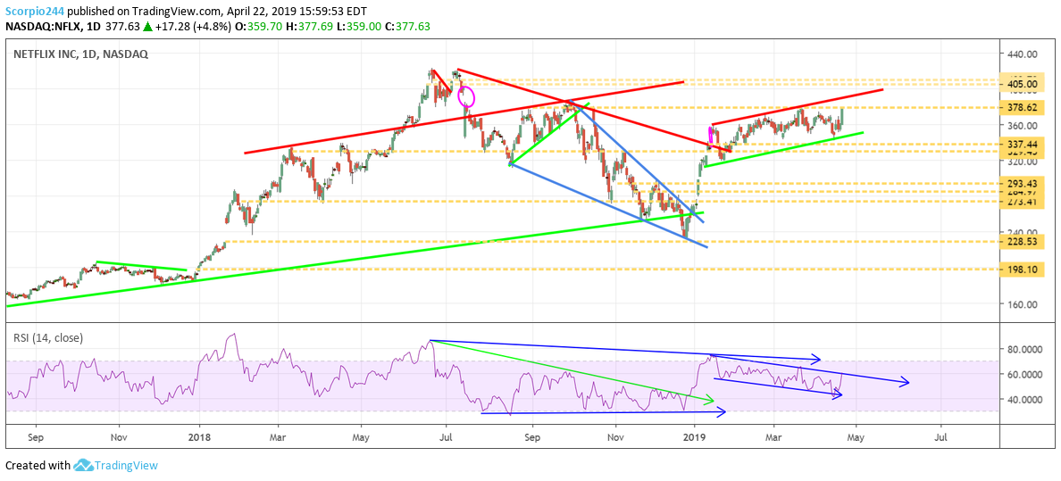Select the small magenta rectangle marker
The width and height of the screenshot is (1061, 481).
tap(710, 136)
